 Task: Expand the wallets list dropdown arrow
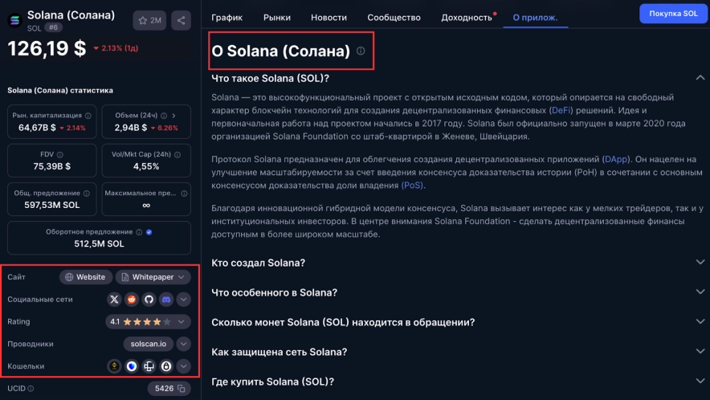click(184, 366)
